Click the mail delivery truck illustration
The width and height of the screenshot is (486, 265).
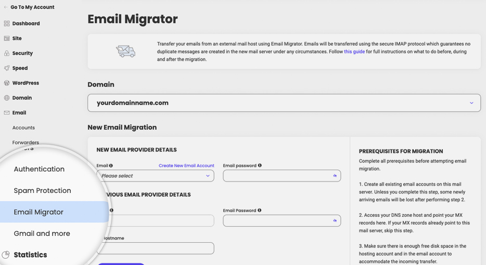(125, 51)
